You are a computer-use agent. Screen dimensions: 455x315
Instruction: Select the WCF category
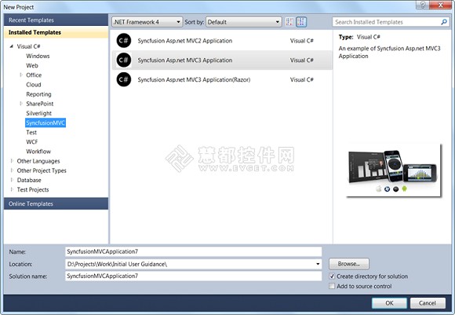point(31,142)
